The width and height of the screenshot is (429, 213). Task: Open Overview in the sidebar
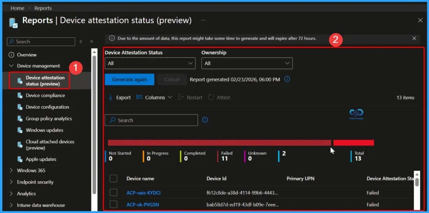point(26,55)
